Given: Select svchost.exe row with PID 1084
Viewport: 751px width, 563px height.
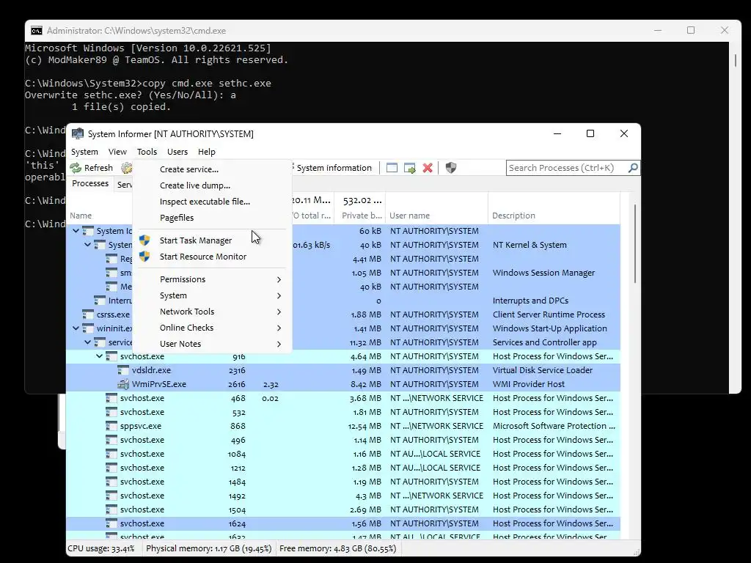Looking at the screenshot, I should pos(343,454).
